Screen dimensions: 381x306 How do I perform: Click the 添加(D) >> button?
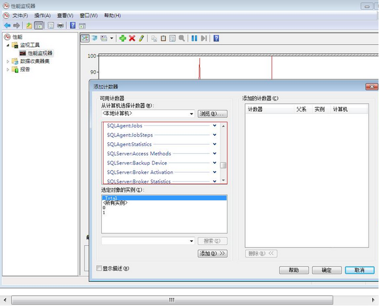[212, 253]
